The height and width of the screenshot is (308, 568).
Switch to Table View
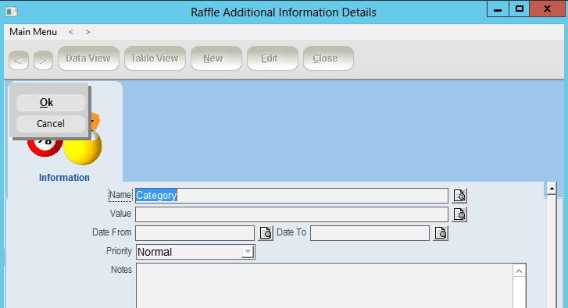tap(155, 58)
